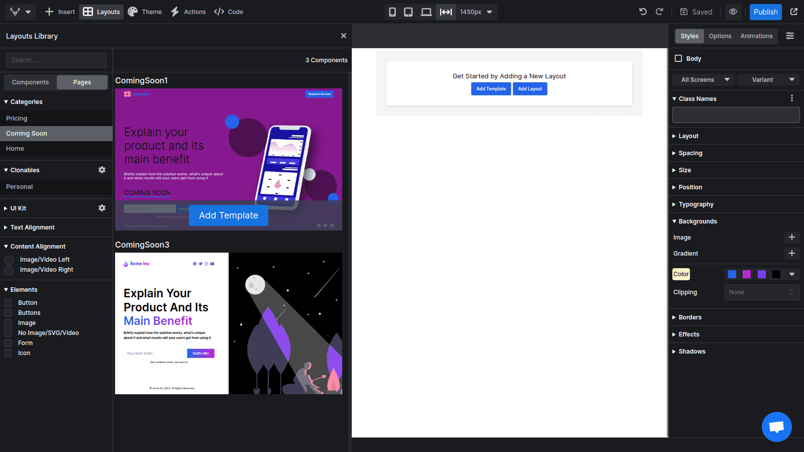The width and height of the screenshot is (804, 452).
Task: Click the Insert plus icon
Action: (49, 12)
